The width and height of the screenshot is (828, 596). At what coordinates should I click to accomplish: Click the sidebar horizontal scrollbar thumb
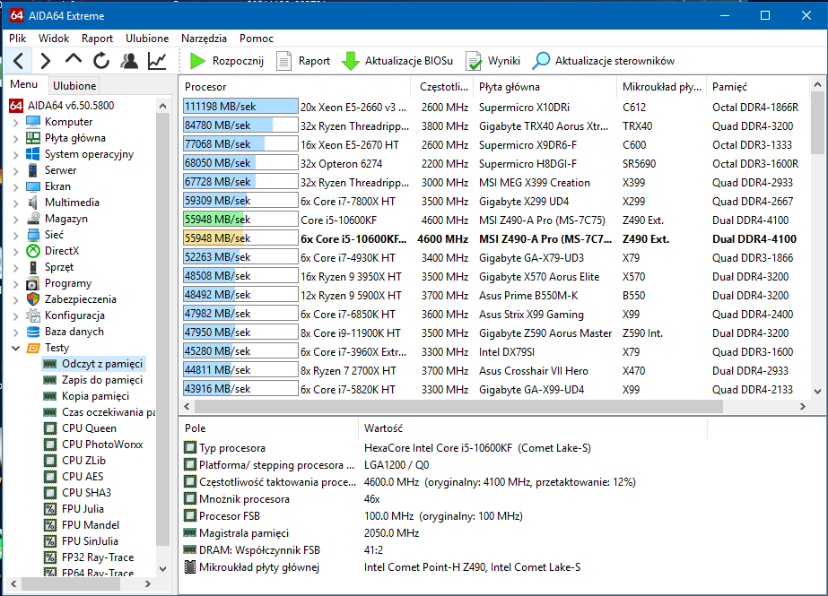71,583
